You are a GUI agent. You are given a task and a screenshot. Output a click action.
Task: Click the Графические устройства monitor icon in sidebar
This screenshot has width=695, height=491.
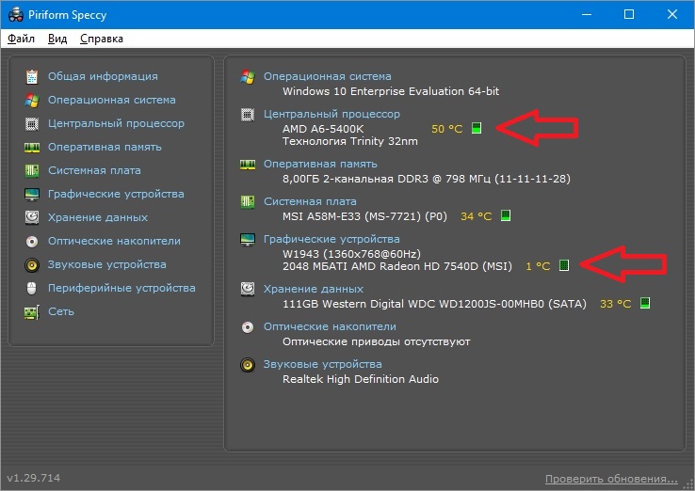click(x=32, y=194)
